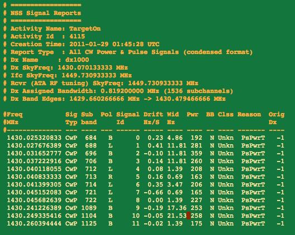Click the 'Pwr' column header
The width and height of the screenshot is (295, 235).
pyautogui.click(x=192, y=114)
